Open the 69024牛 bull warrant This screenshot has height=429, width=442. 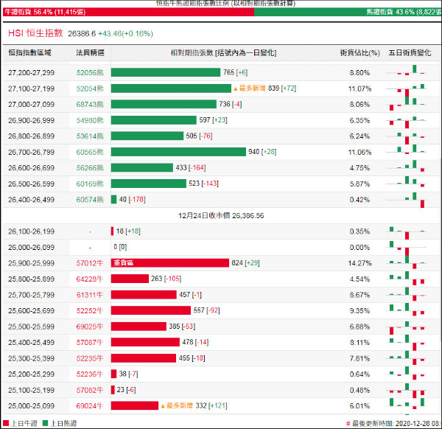click(x=90, y=406)
